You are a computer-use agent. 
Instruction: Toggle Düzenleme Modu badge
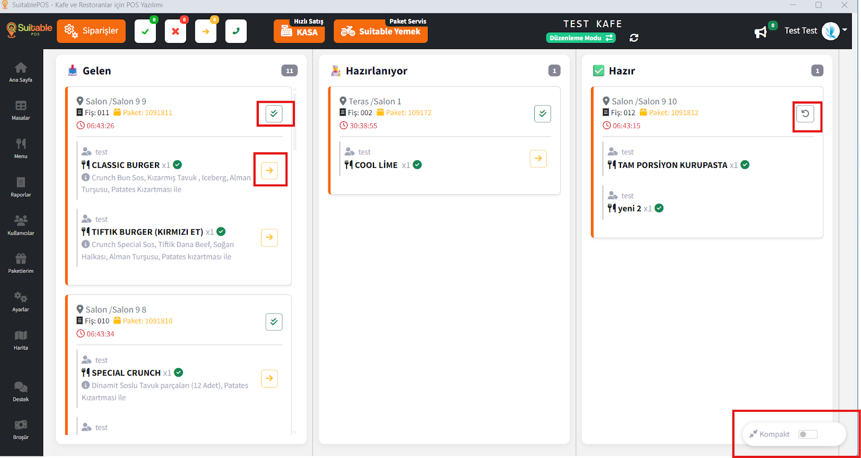pos(581,38)
